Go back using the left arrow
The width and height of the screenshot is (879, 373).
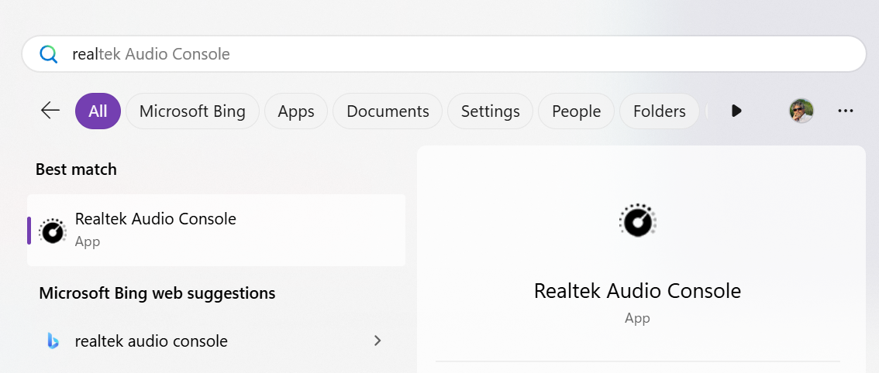click(50, 111)
